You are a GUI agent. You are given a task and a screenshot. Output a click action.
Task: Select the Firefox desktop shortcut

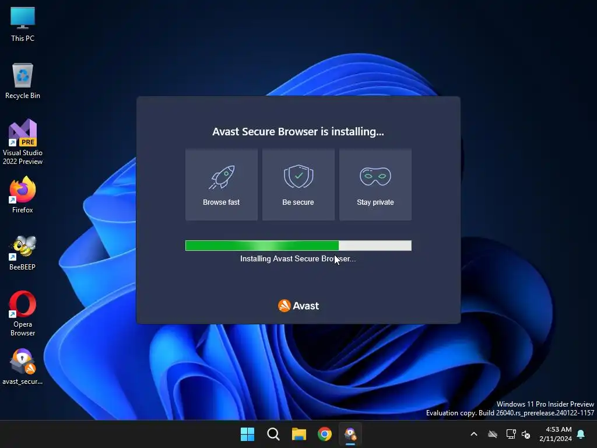click(23, 195)
